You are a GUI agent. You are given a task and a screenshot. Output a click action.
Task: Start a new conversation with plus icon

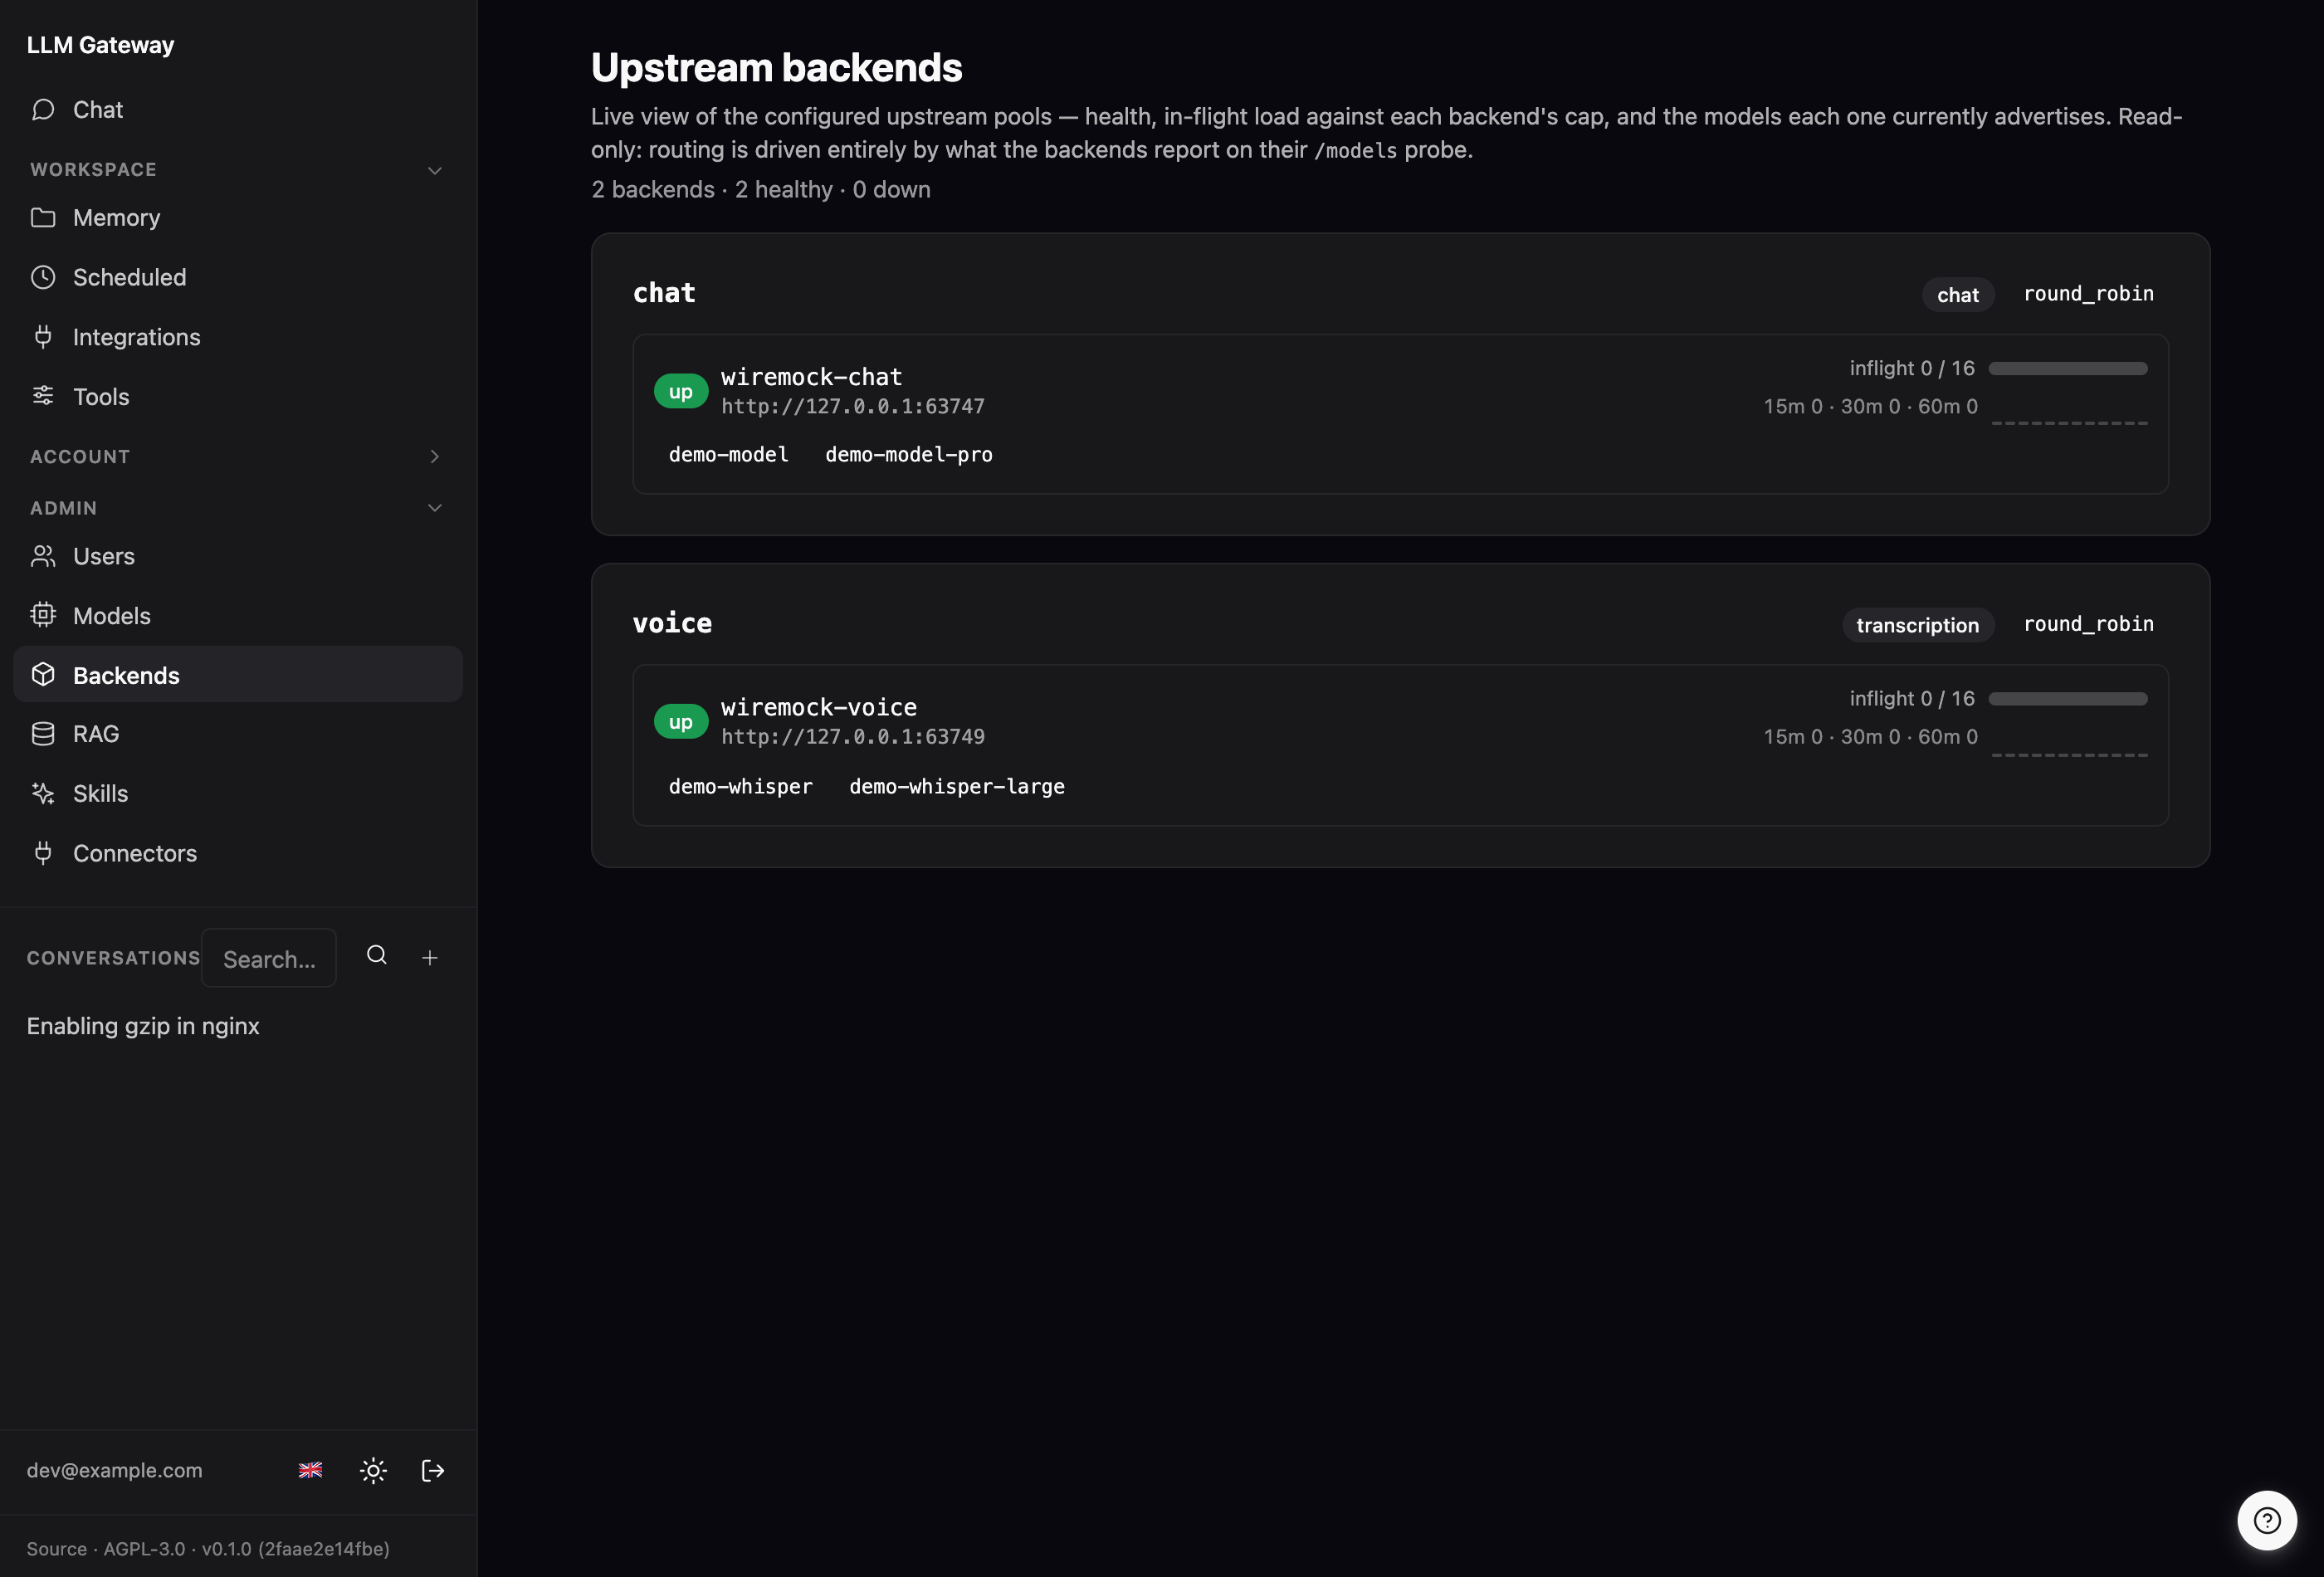(430, 958)
